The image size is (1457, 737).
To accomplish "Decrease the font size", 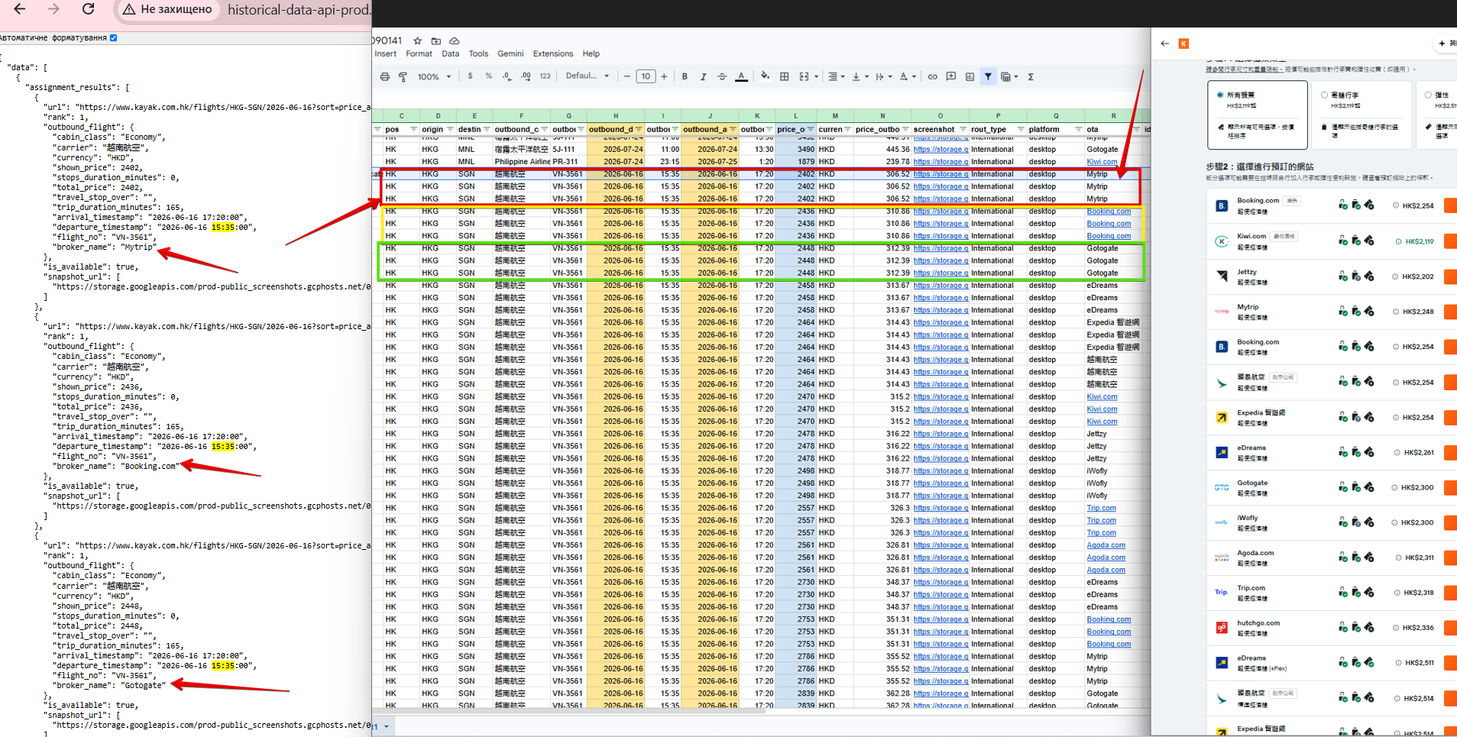I will [627, 76].
